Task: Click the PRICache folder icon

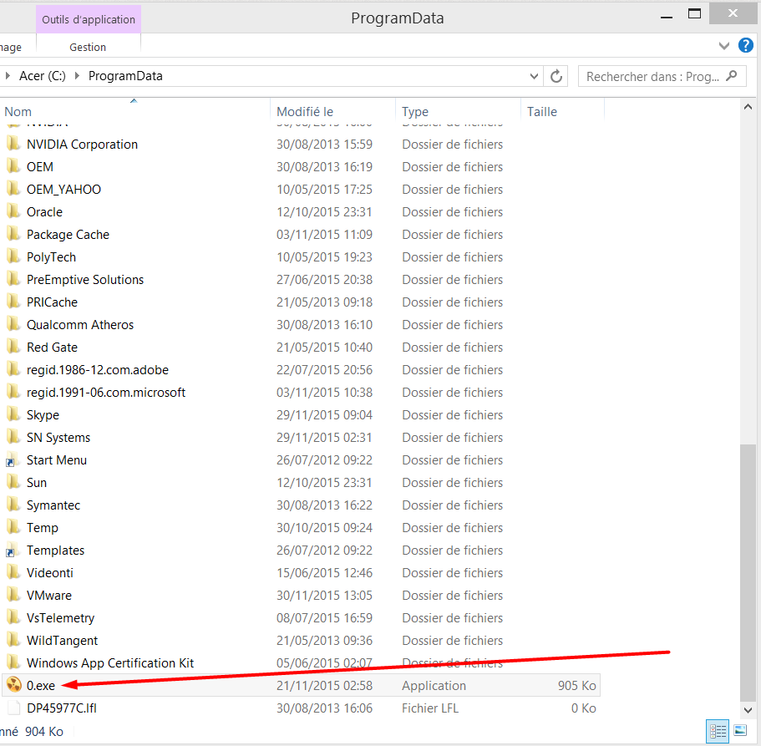Action: [13, 302]
